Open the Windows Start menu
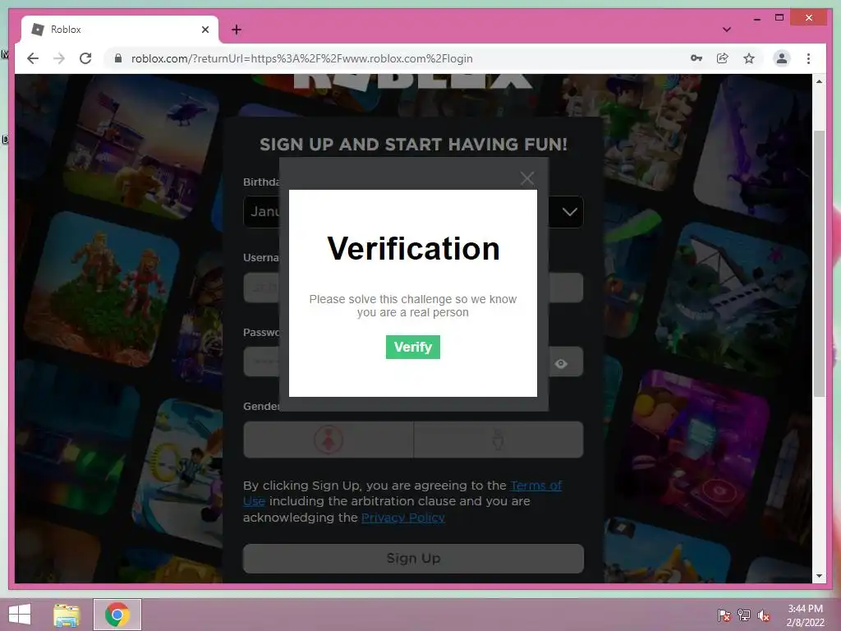This screenshot has height=631, width=841. [20, 615]
